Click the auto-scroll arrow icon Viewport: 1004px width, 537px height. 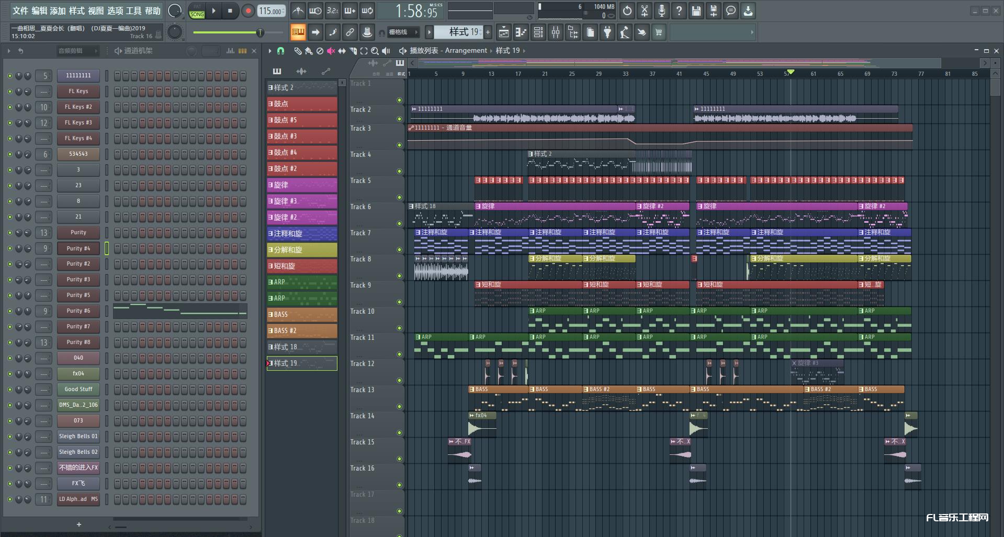pyautogui.click(x=315, y=32)
